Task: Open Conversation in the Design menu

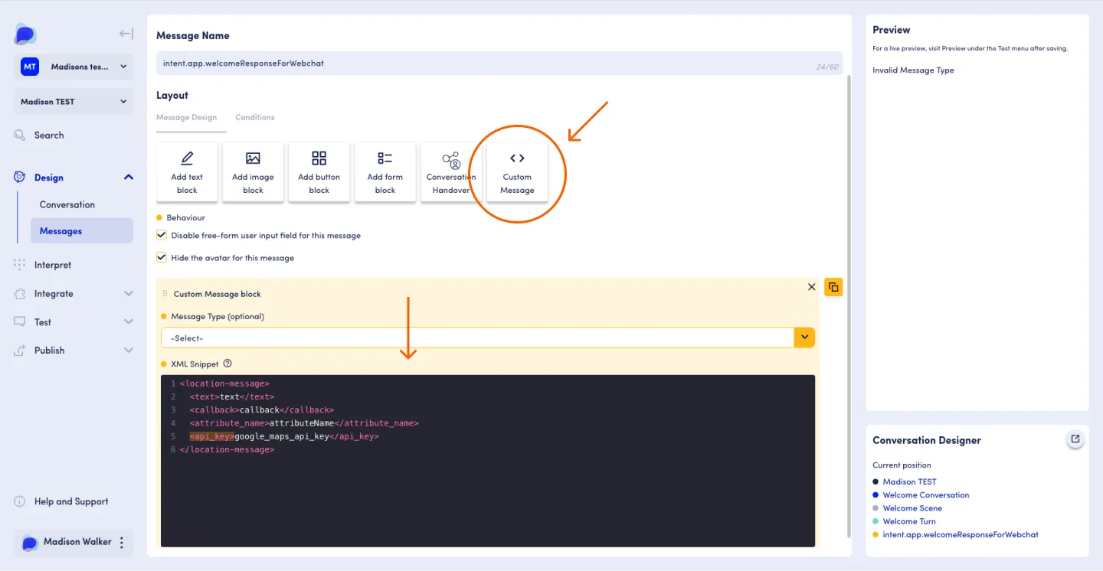Action: [x=67, y=204]
